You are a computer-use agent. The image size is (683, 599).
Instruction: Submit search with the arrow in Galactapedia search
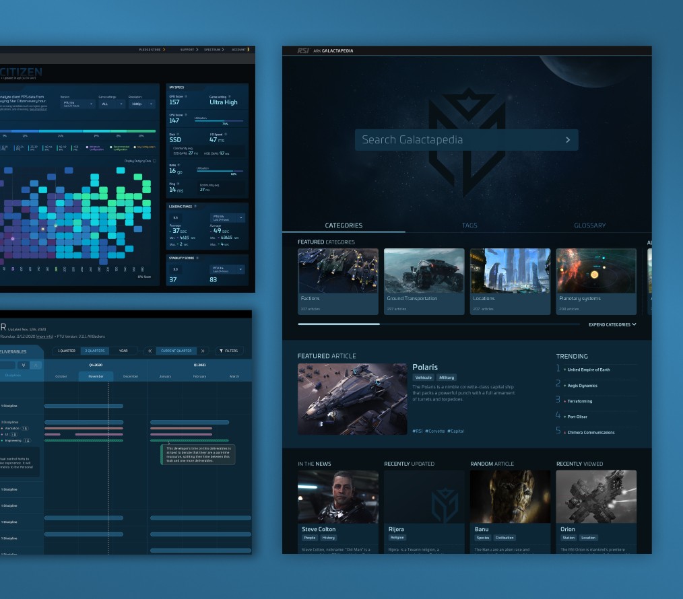(x=568, y=140)
